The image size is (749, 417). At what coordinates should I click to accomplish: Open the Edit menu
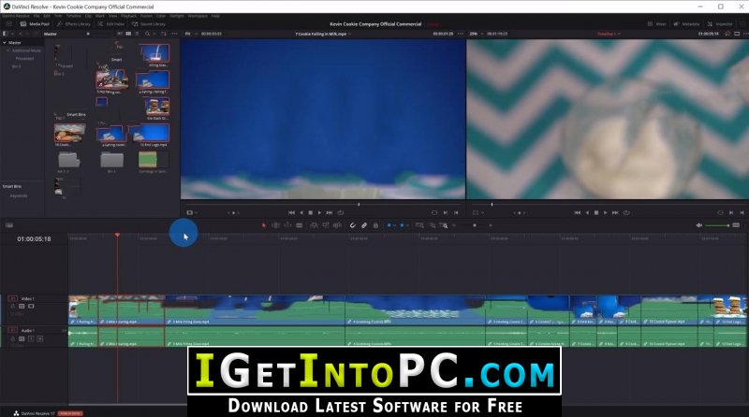[x=47, y=16]
